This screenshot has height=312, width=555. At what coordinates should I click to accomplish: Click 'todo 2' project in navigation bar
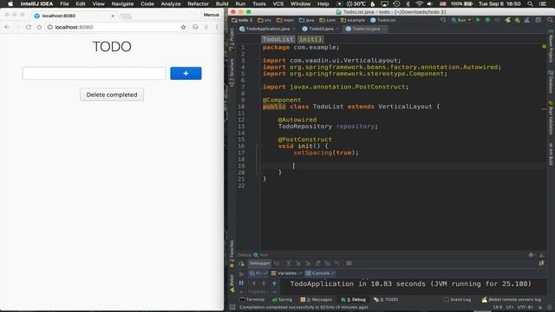243,20
